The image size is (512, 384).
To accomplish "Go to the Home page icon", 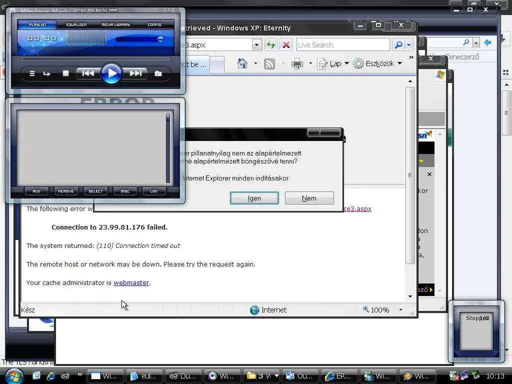I will coord(242,63).
